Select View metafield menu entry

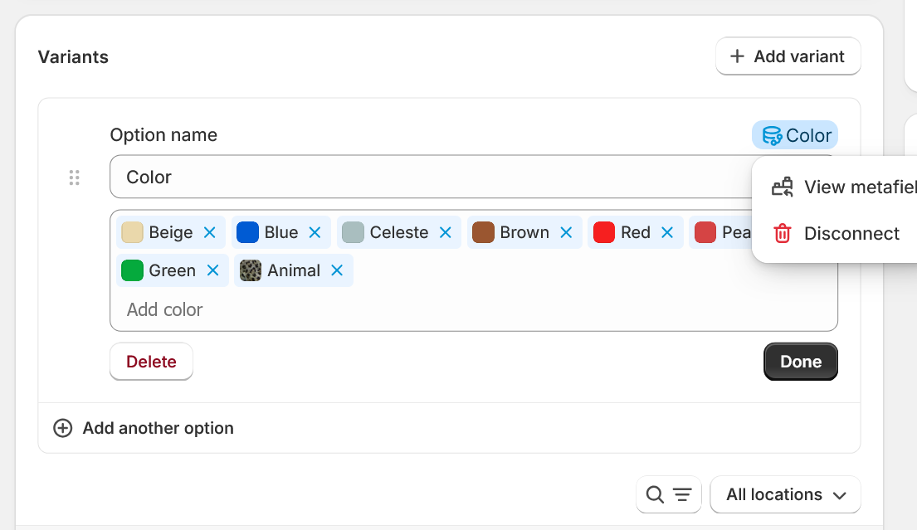855,187
